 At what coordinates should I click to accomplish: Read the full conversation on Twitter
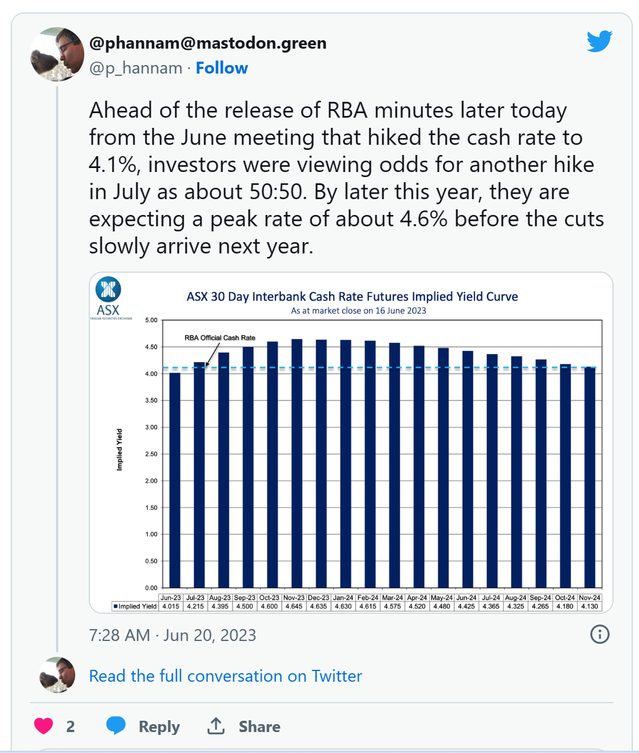pos(226,676)
